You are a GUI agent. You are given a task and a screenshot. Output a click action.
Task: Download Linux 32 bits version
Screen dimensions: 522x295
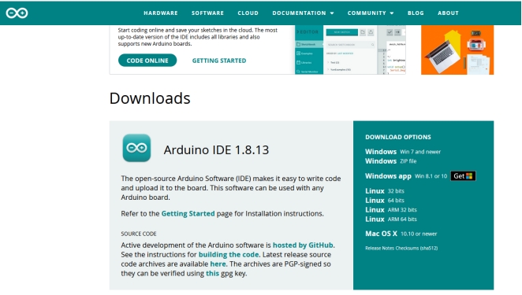click(385, 191)
